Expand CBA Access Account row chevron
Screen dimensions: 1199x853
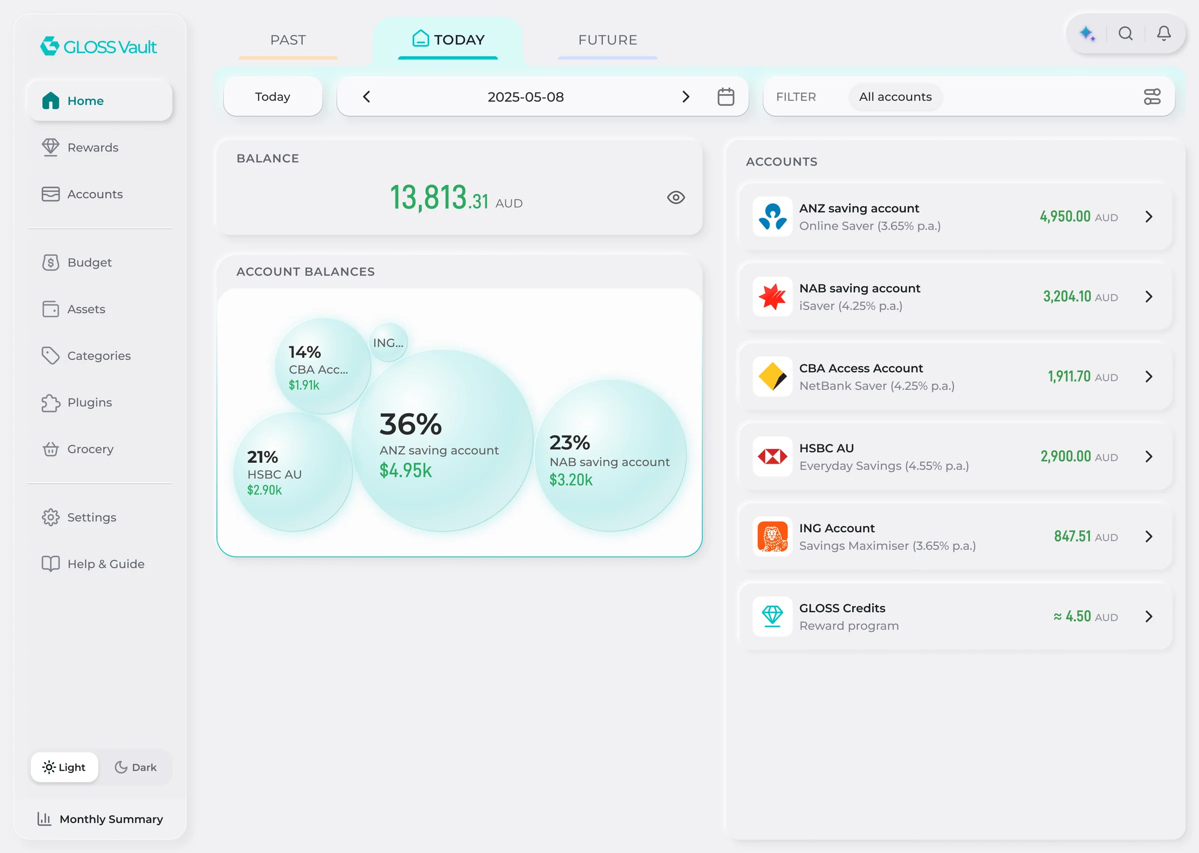pyautogui.click(x=1149, y=376)
